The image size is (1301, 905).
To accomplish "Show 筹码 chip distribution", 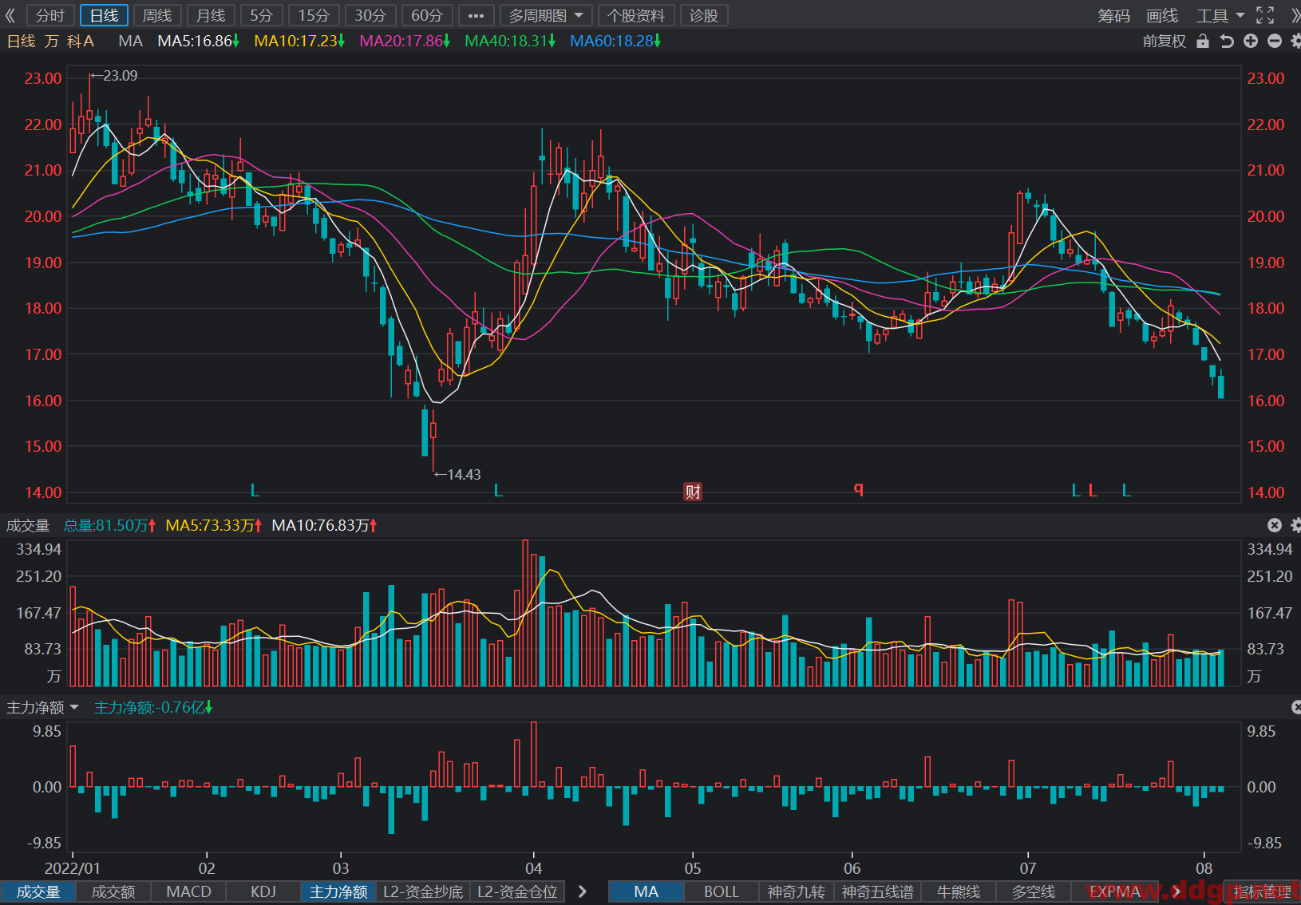I will (x=1113, y=15).
